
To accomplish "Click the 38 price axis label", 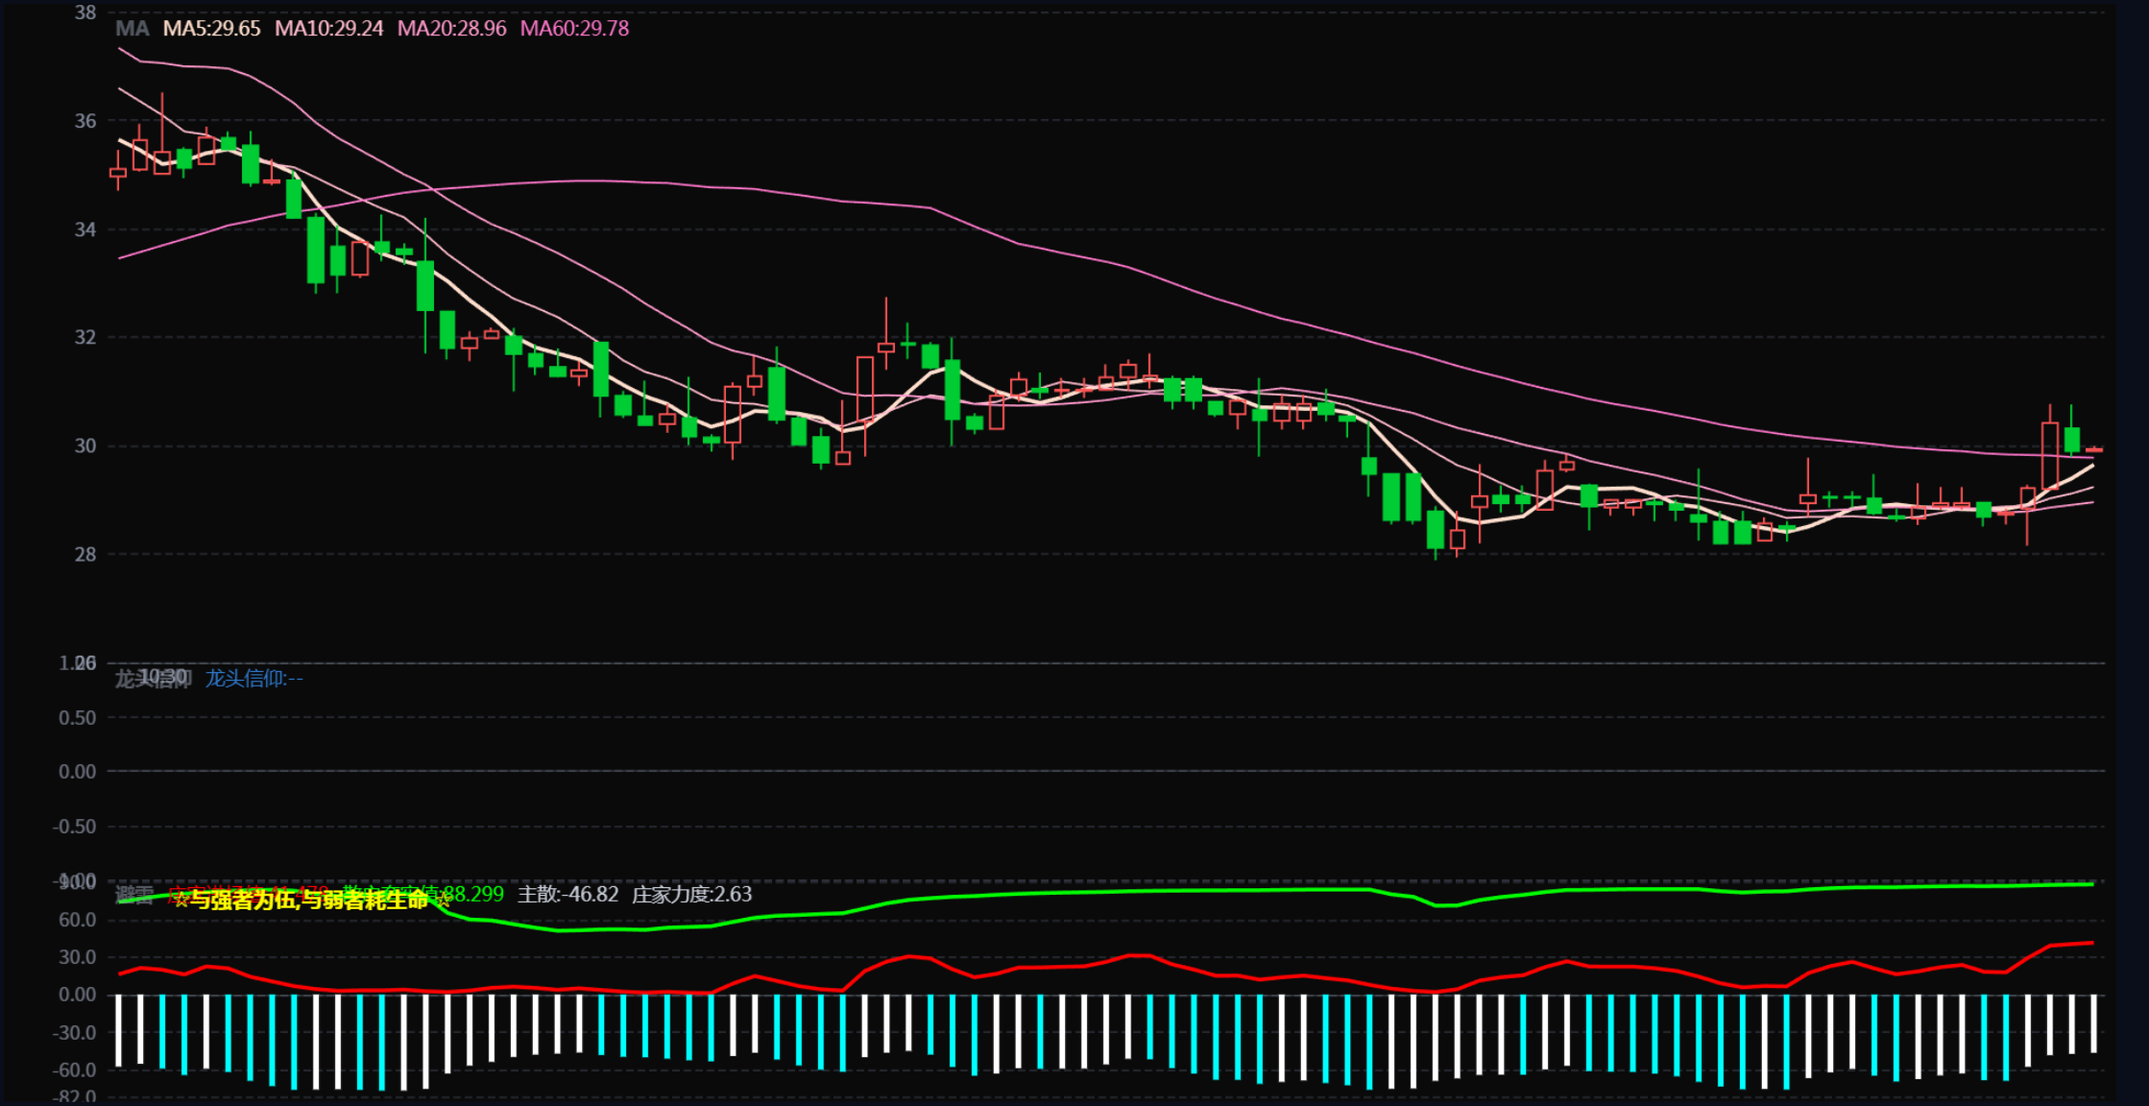I will [85, 12].
